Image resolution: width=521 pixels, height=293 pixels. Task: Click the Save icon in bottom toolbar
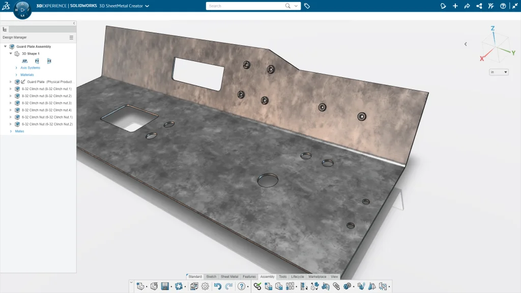point(165,286)
